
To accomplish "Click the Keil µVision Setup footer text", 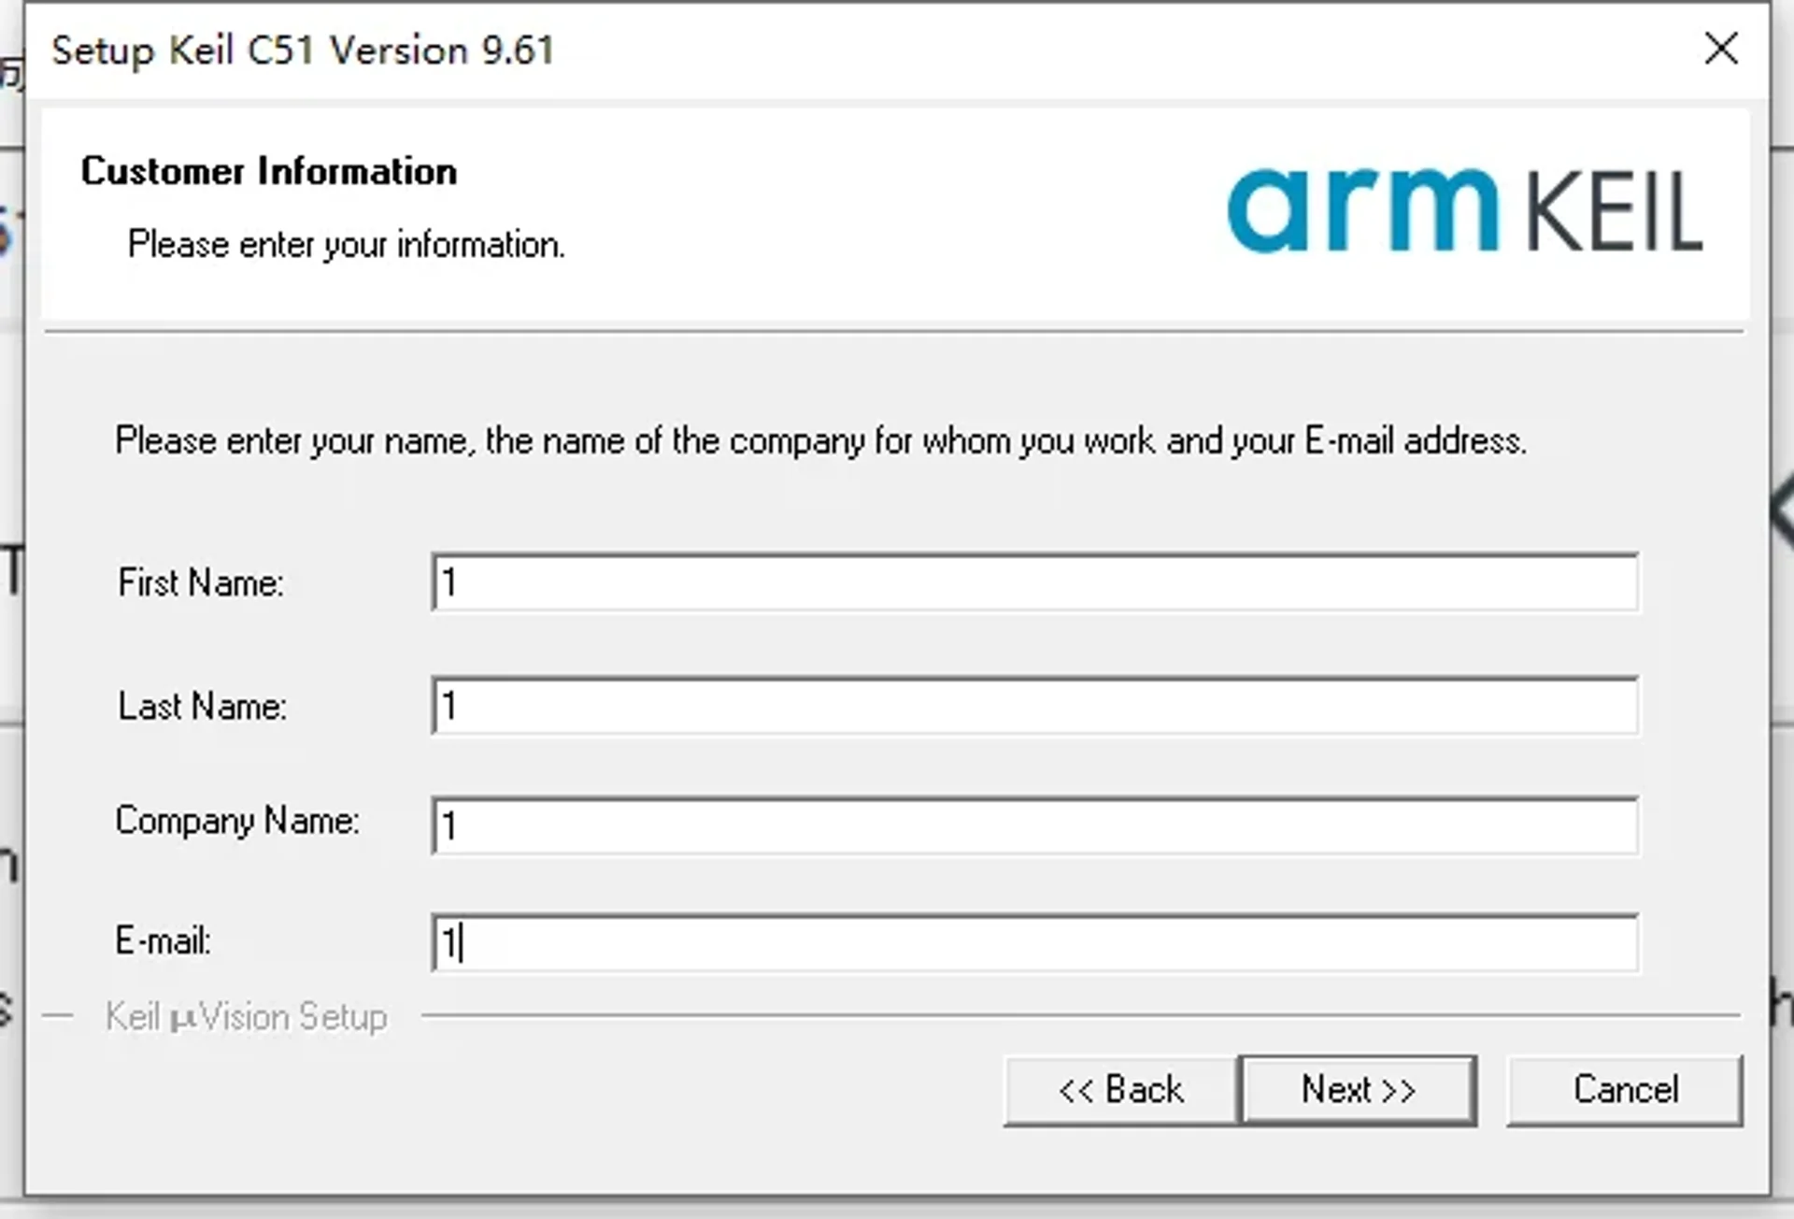I will point(246,1017).
